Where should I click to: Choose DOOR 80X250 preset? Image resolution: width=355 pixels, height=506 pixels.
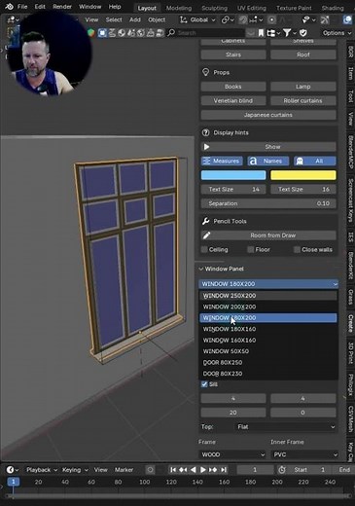pos(268,362)
